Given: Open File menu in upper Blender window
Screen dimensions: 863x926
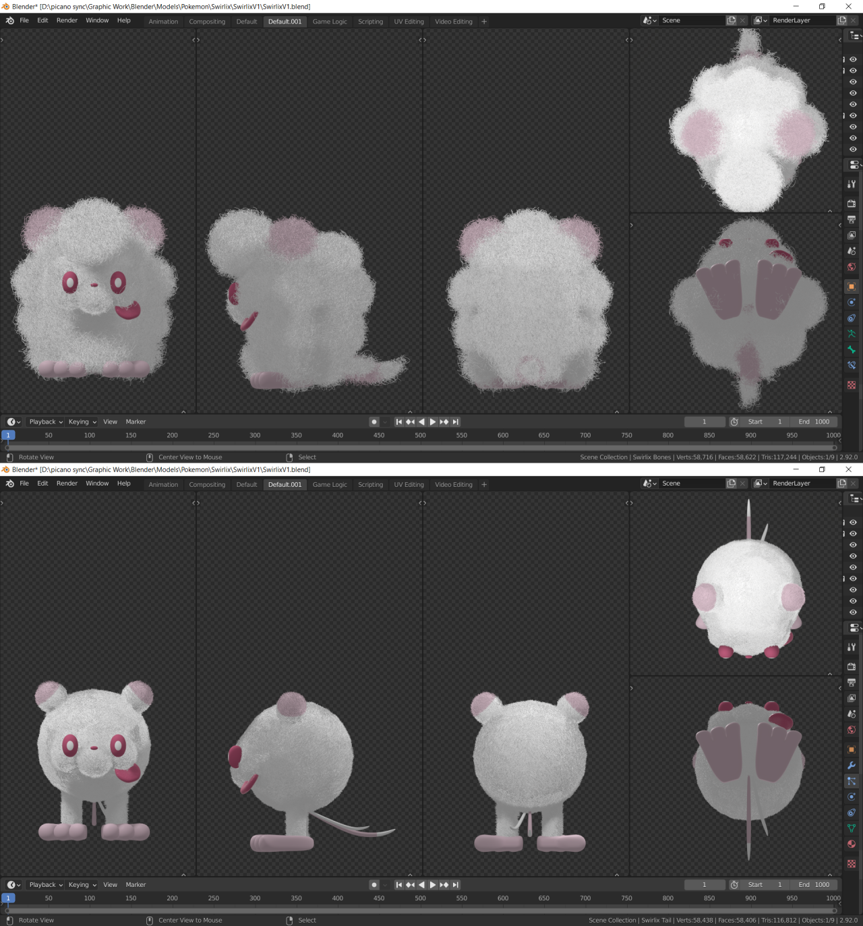Looking at the screenshot, I should 24,20.
